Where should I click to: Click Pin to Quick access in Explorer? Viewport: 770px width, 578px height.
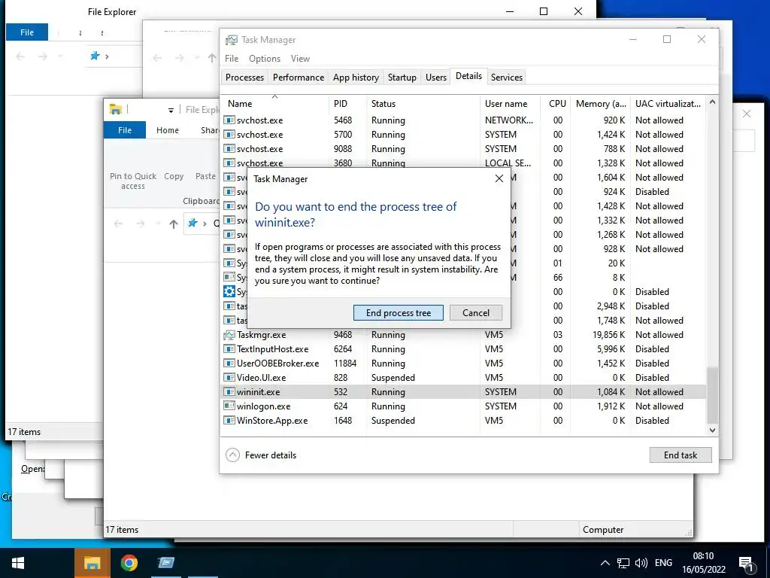132,181
